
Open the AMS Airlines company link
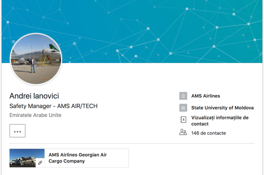click(205, 96)
